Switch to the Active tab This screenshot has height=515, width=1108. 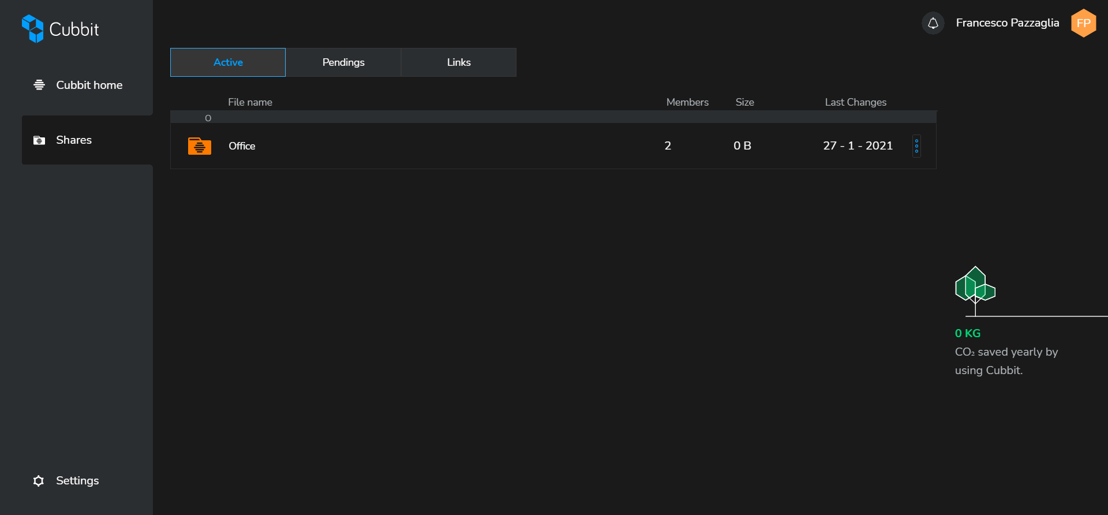click(228, 62)
